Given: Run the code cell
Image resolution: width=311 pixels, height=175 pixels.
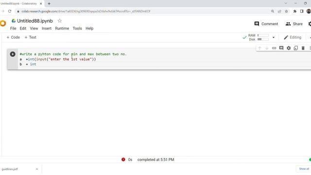Looking at the screenshot, I should (13, 54).
